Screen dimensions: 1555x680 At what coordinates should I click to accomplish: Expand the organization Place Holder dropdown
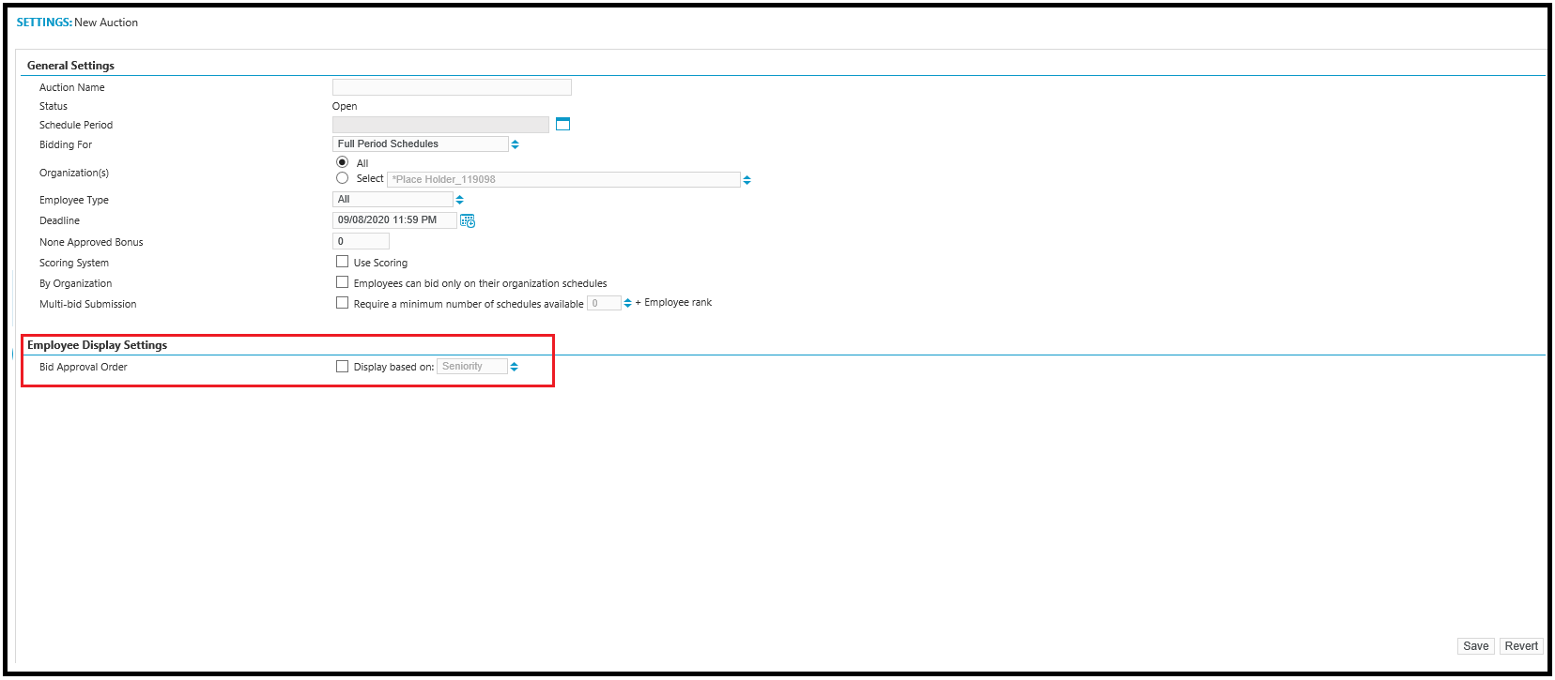coord(747,180)
